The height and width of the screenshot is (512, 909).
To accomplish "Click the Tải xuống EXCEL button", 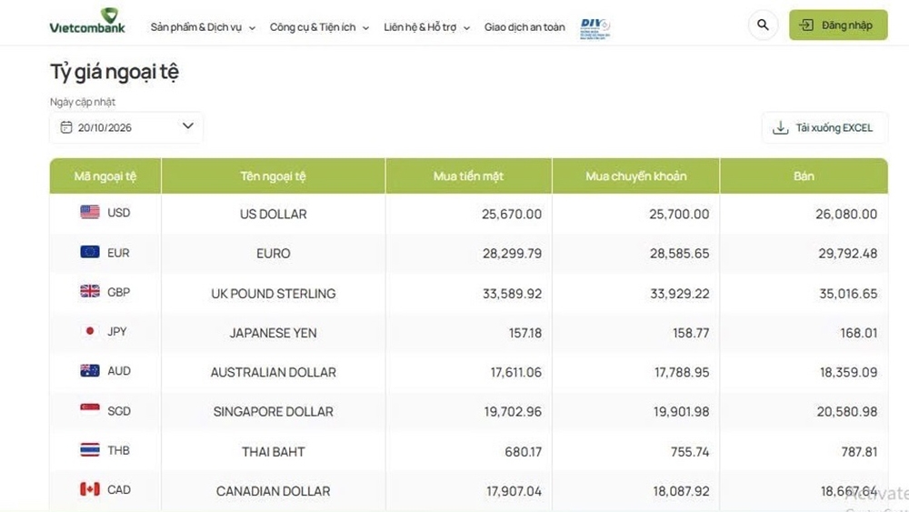I will point(825,127).
